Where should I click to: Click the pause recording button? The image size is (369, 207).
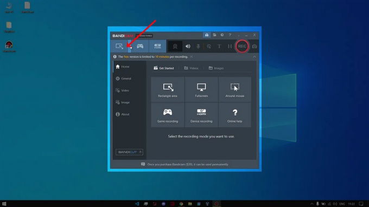[230, 46]
